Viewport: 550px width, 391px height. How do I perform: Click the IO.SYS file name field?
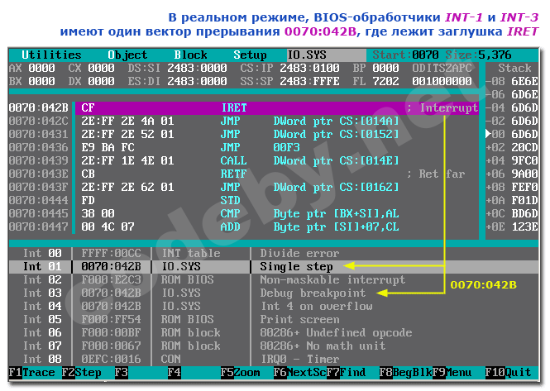click(326, 55)
